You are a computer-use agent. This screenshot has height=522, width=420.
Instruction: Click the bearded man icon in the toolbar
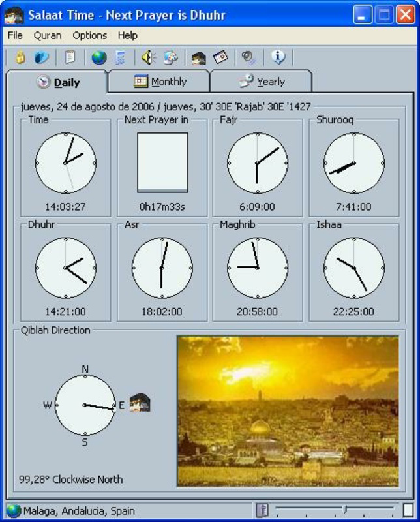[199, 58]
